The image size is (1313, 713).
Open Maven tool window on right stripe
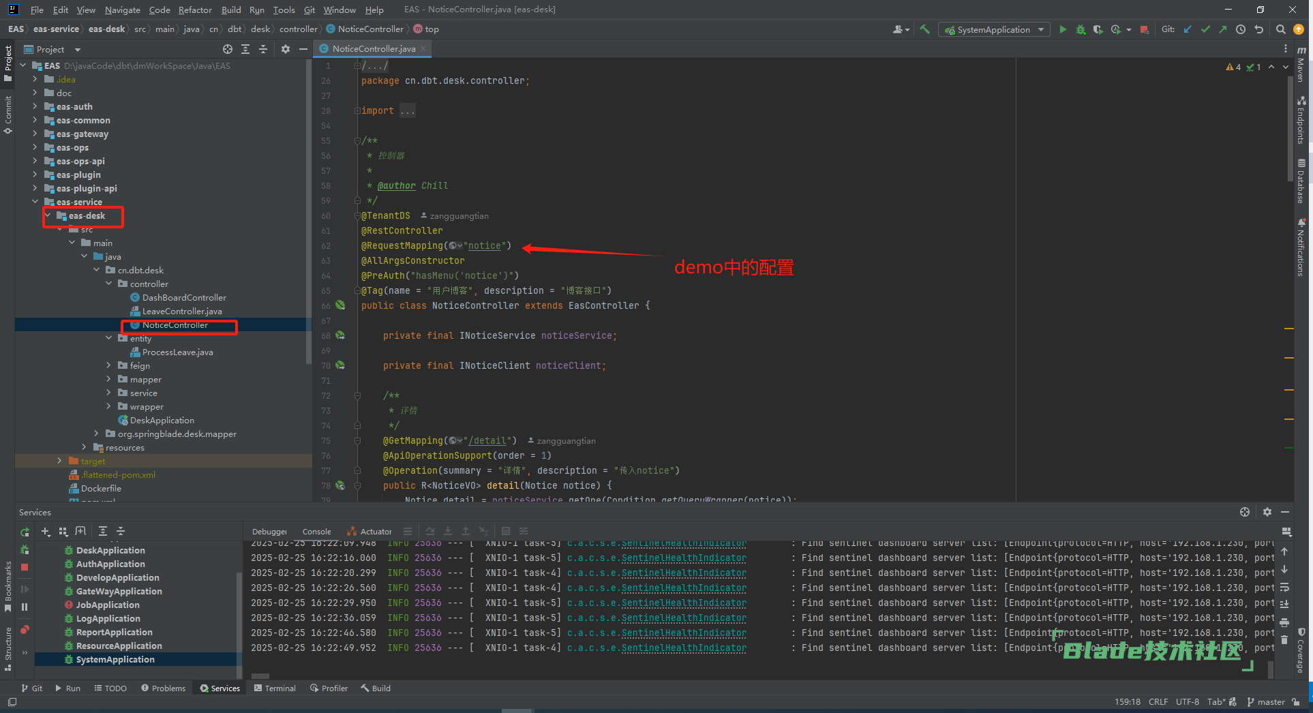coord(1301,65)
